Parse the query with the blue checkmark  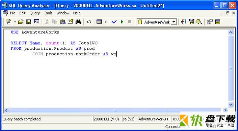pos(114,22)
